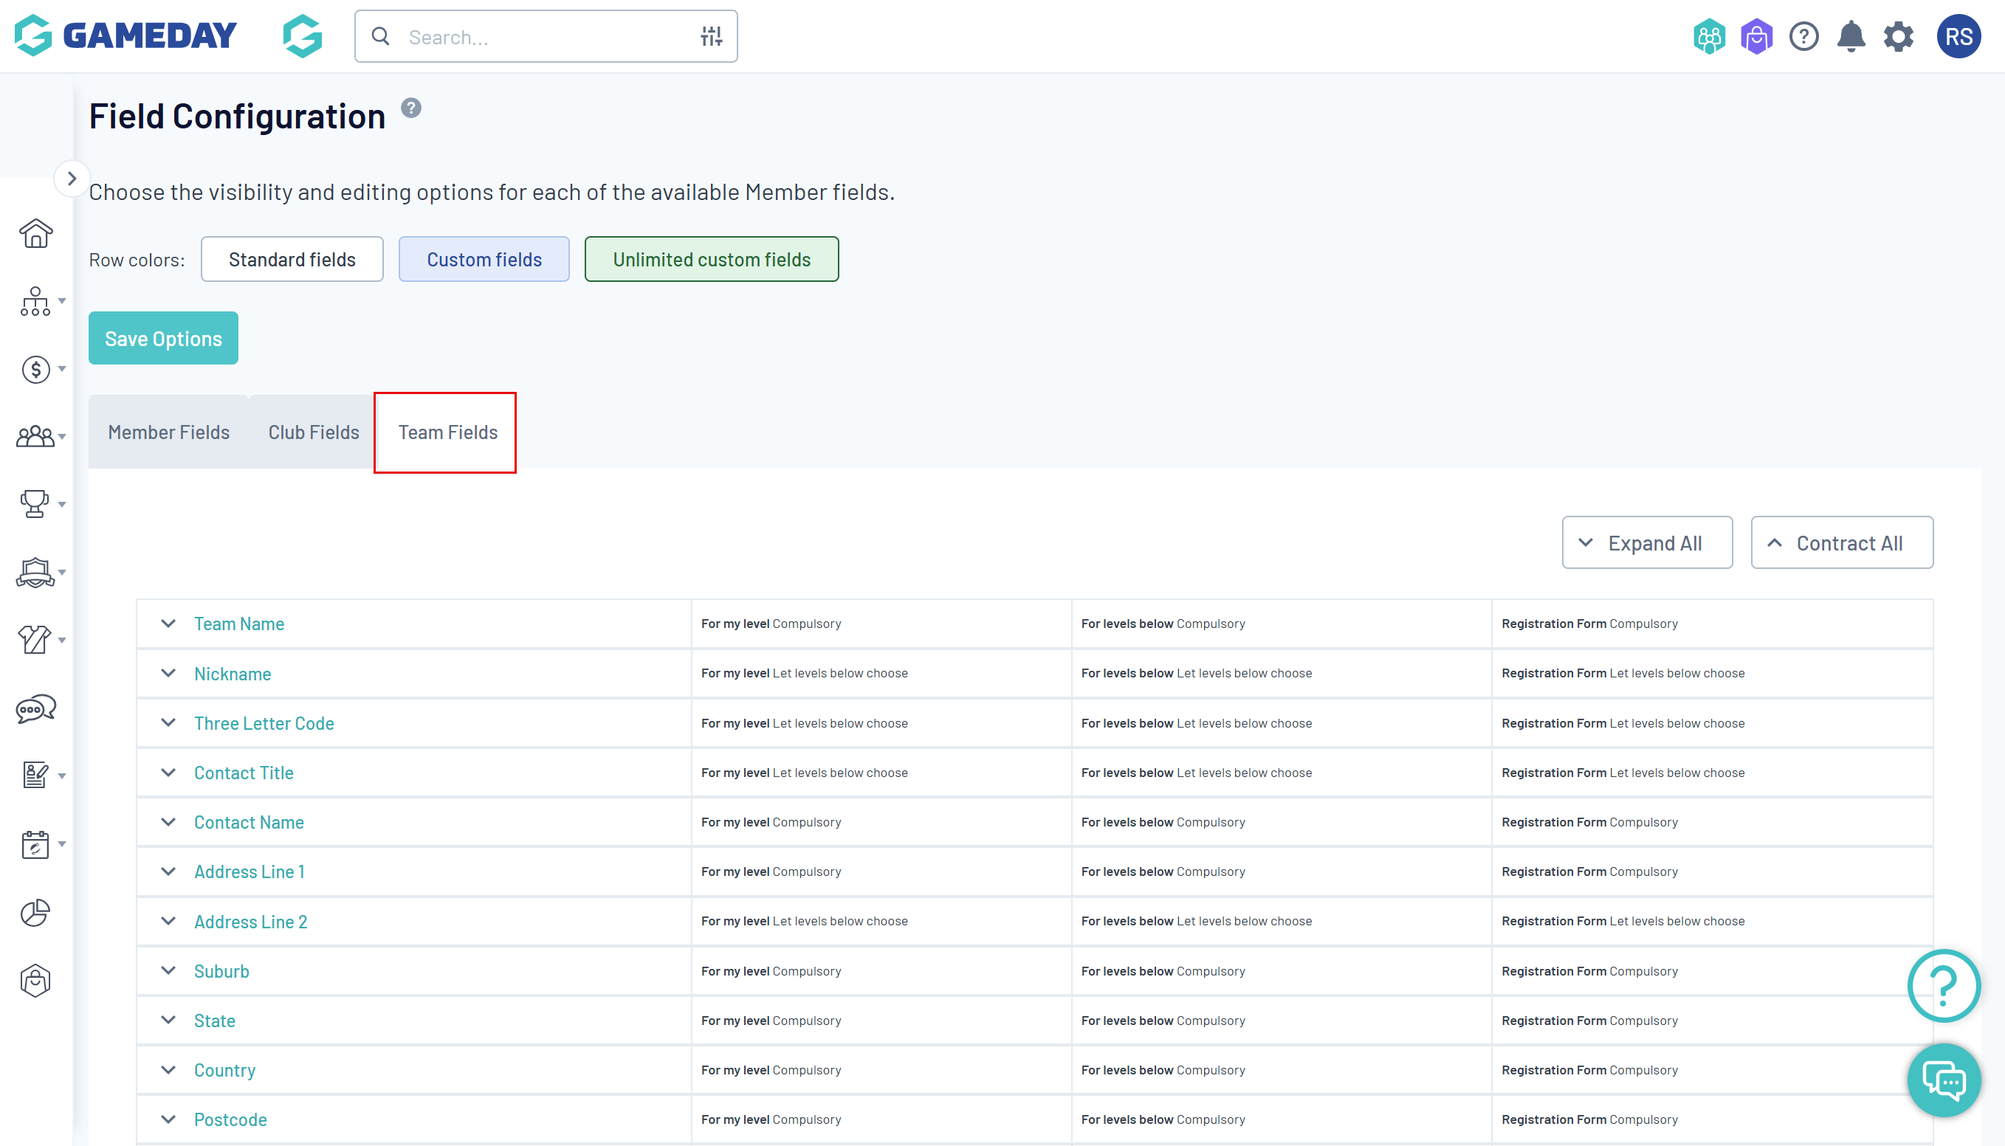Open the settings gear icon

tap(1898, 37)
